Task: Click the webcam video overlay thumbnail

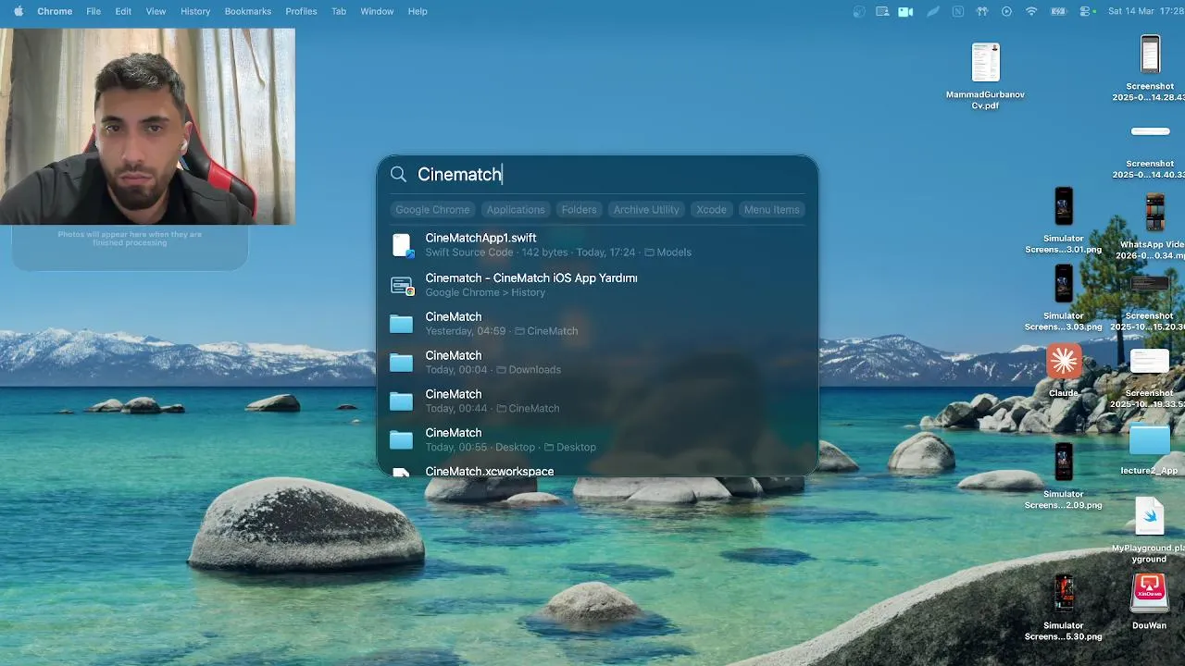Action: [147, 126]
